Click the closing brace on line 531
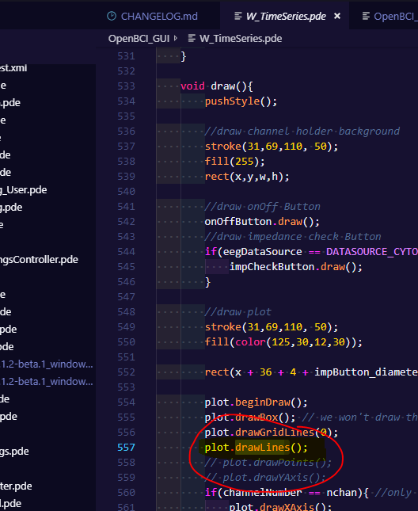The width and height of the screenshot is (418, 511). point(184,56)
